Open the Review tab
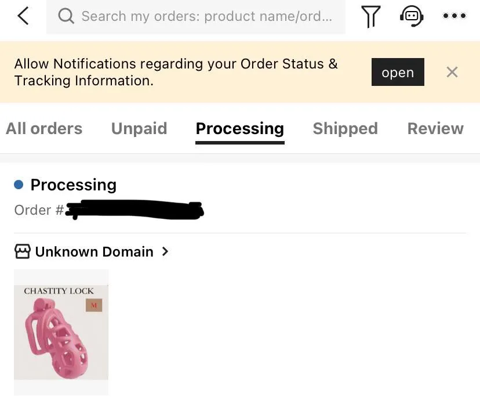The height and width of the screenshot is (415, 480). pos(435,128)
